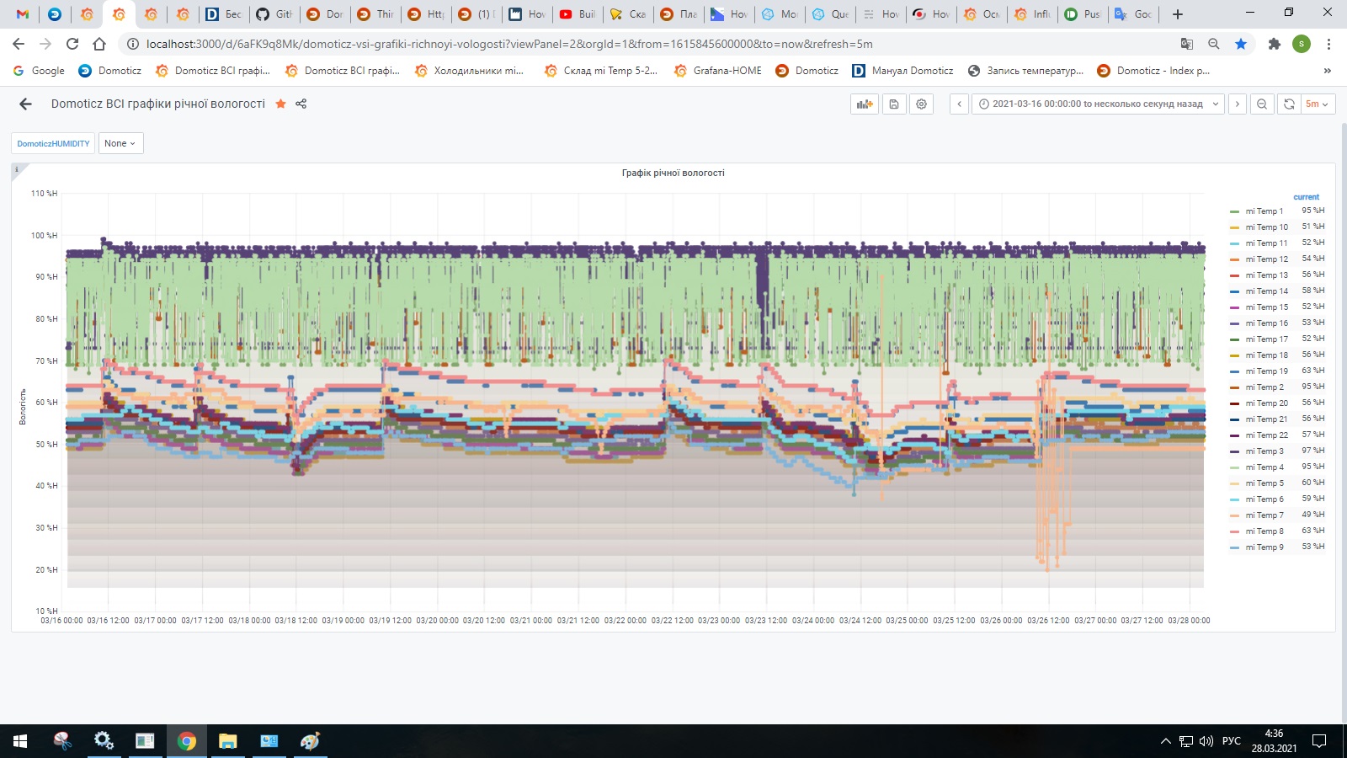Switch to the Gmail browser tab
Image resolution: width=1347 pixels, height=758 pixels.
(x=21, y=13)
